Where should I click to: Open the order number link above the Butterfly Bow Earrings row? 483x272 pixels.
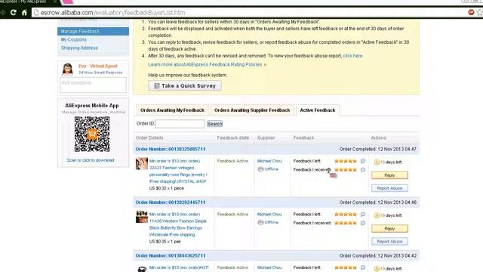171,202
